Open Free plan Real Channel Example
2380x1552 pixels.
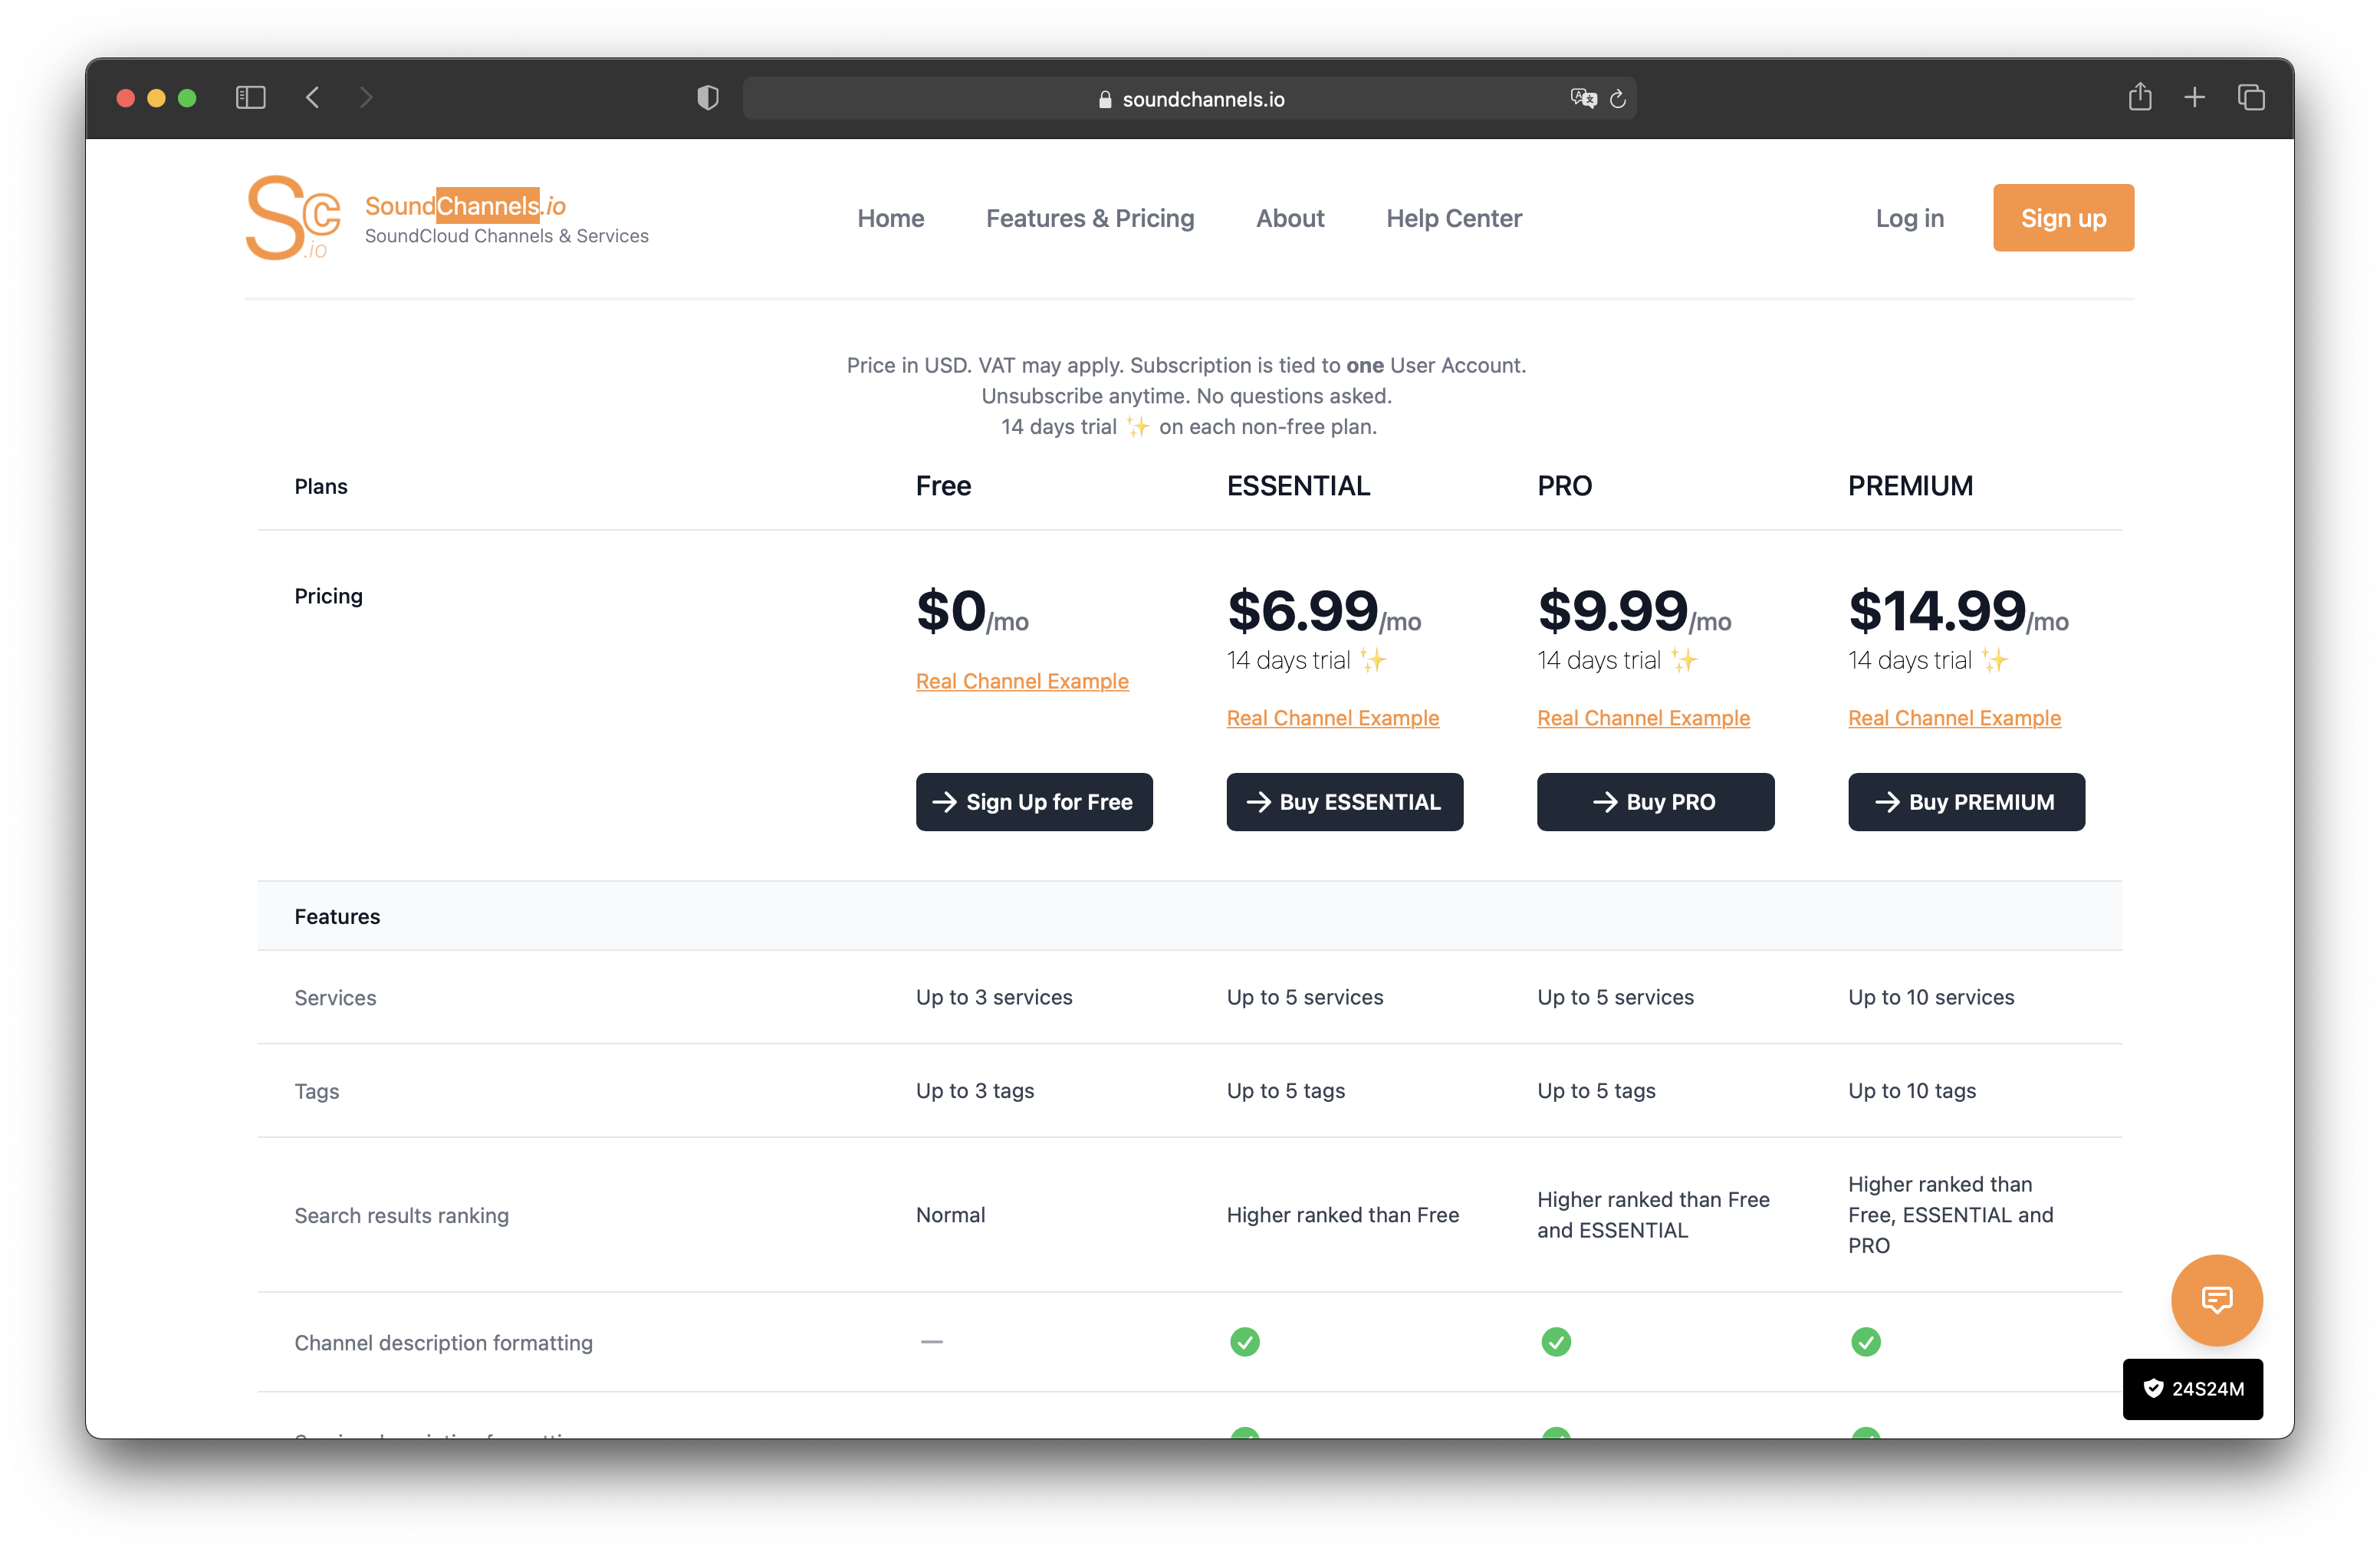(1022, 681)
